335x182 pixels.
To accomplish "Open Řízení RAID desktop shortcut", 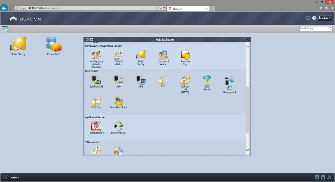I will pyautogui.click(x=54, y=44).
